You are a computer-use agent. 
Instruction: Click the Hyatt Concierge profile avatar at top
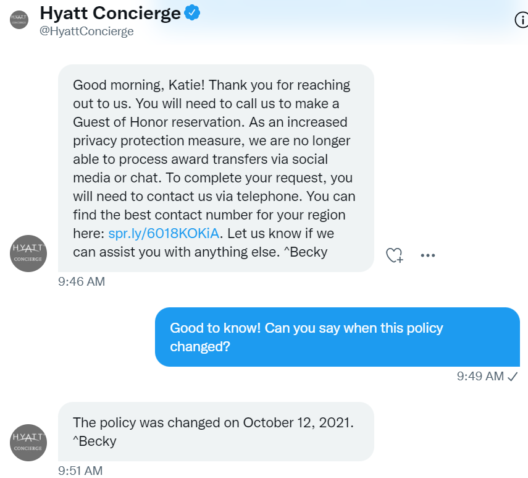tap(19, 19)
